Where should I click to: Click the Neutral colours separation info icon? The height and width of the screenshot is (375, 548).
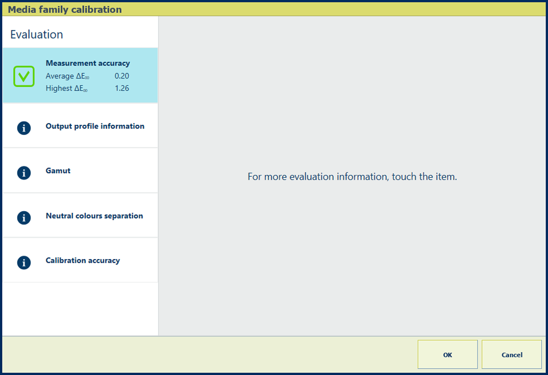[24, 217]
